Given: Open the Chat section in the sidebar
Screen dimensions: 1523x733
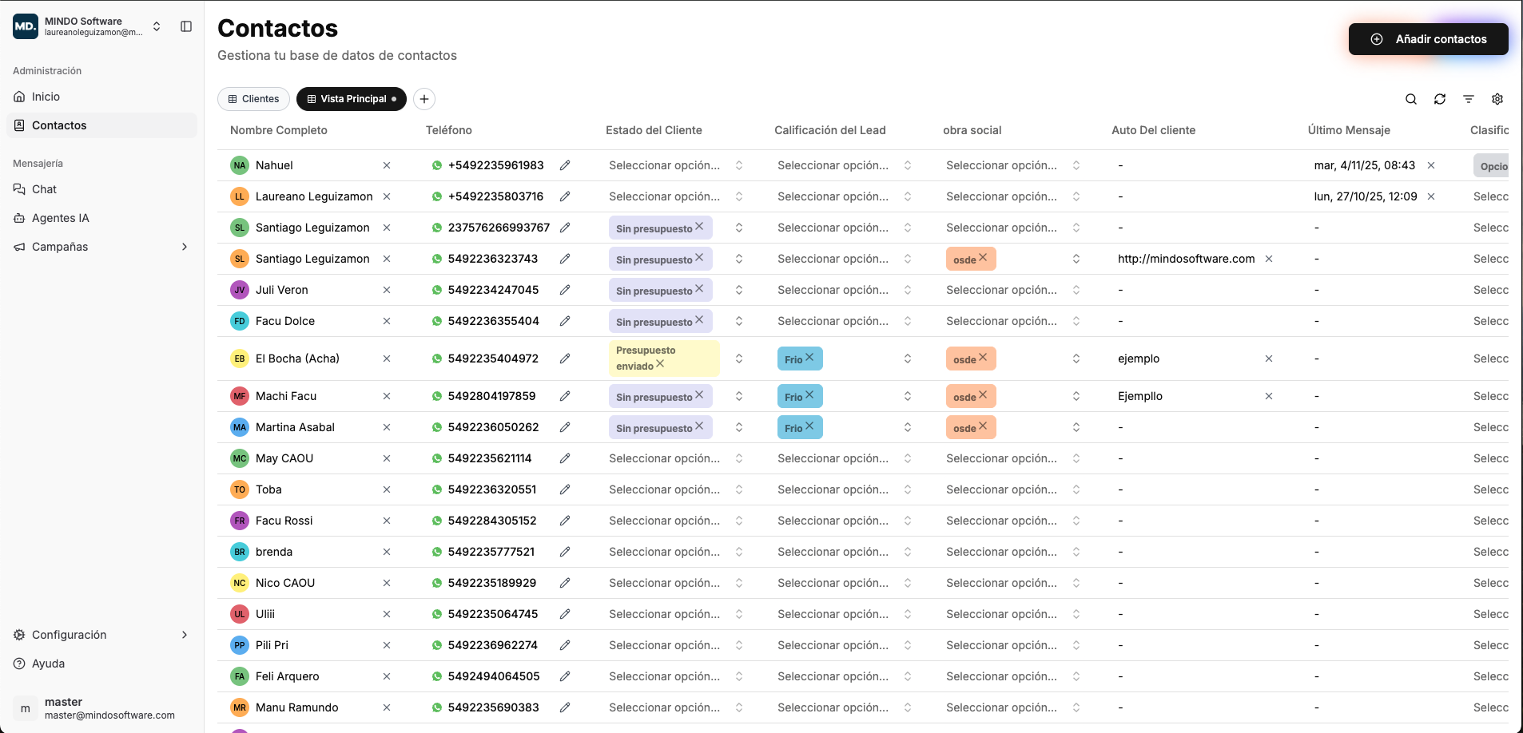Looking at the screenshot, I should click(x=44, y=189).
